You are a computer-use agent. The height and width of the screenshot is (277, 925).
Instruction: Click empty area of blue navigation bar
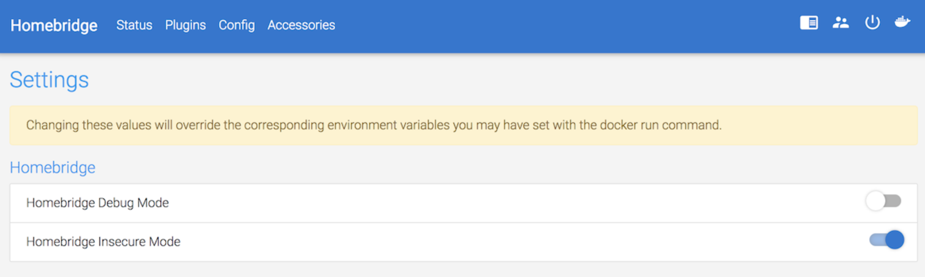[556, 25]
